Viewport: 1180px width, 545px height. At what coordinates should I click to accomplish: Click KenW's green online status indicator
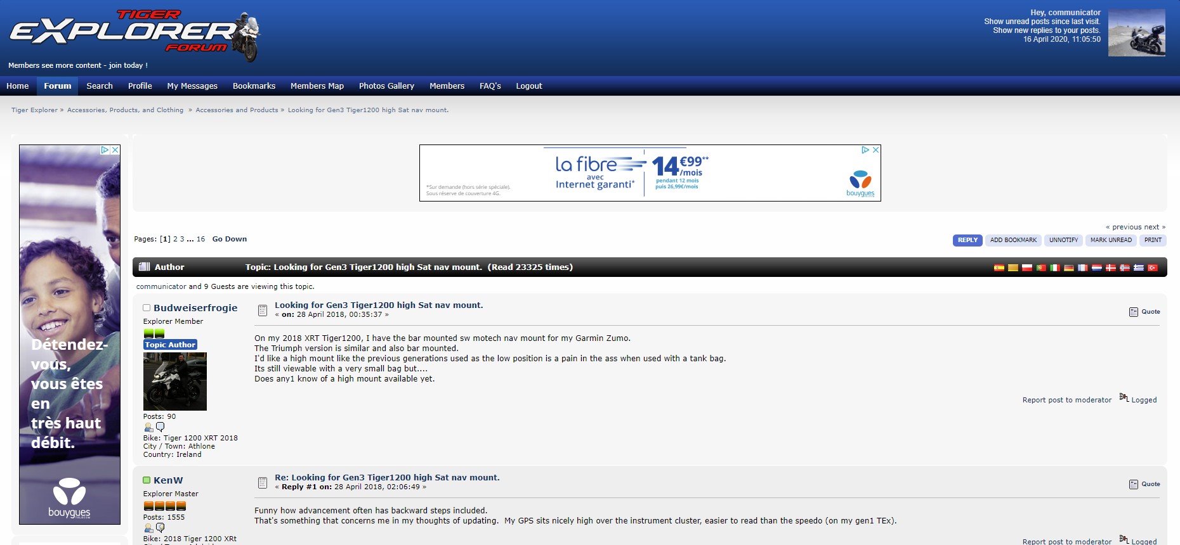pos(147,480)
